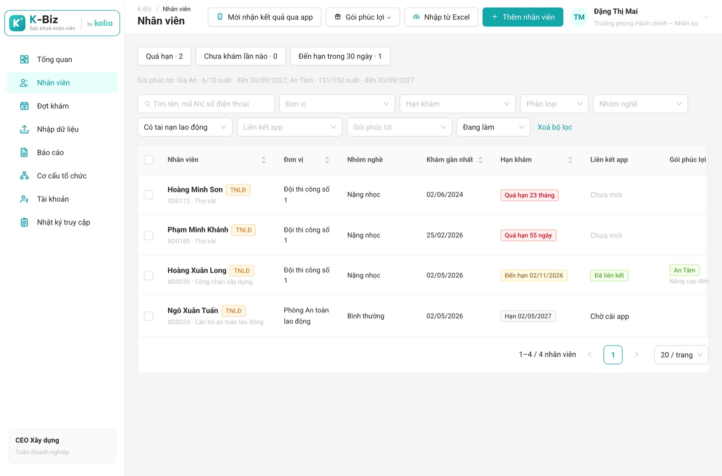
Task: Click the Xoá bộ lọc link
Action: point(555,127)
